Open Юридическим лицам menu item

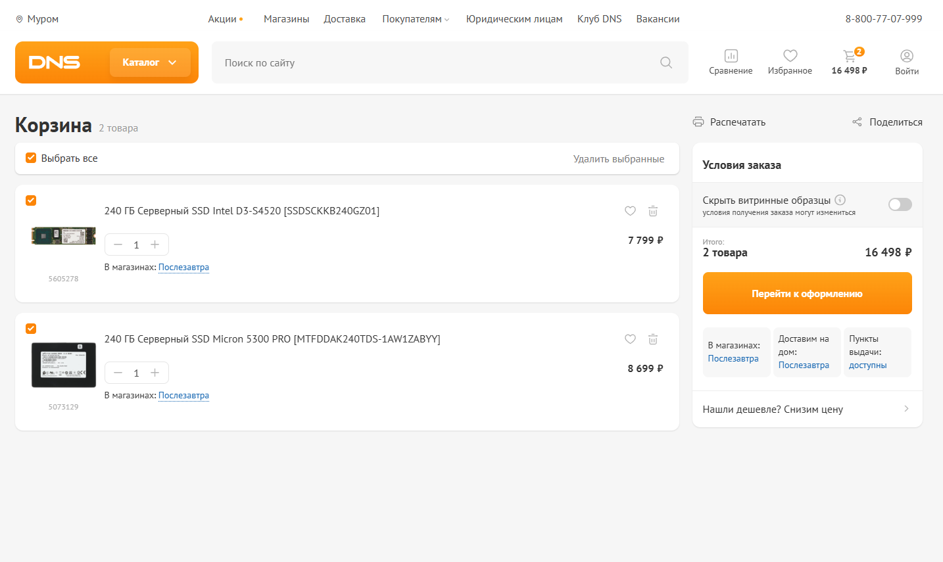514,19
